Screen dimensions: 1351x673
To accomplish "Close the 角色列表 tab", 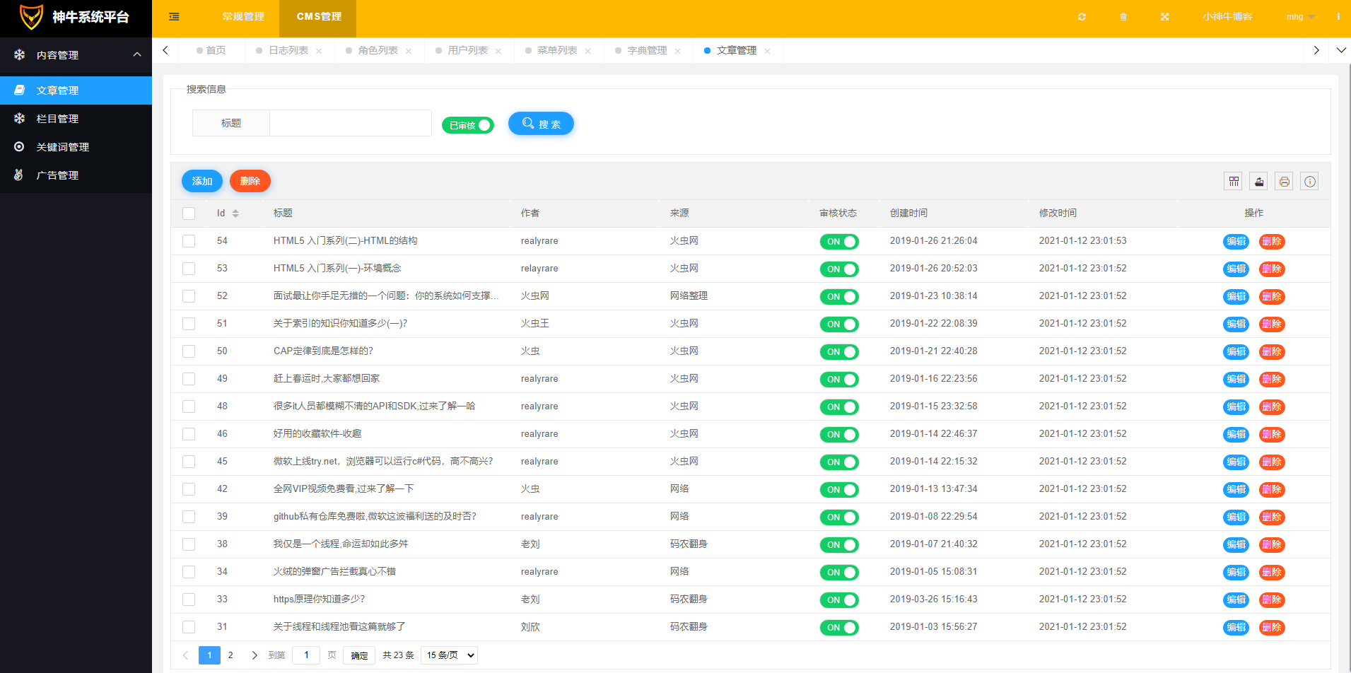I will (x=409, y=51).
